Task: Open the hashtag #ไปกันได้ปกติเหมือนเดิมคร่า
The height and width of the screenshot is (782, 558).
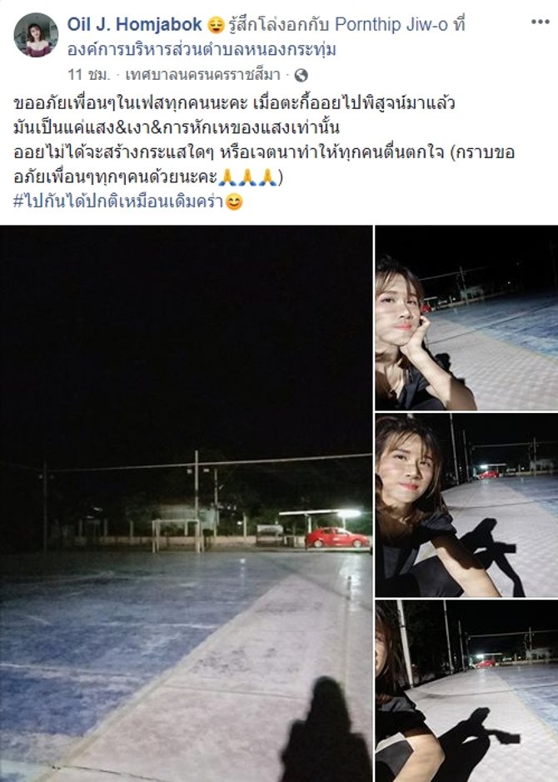Action: point(118,202)
